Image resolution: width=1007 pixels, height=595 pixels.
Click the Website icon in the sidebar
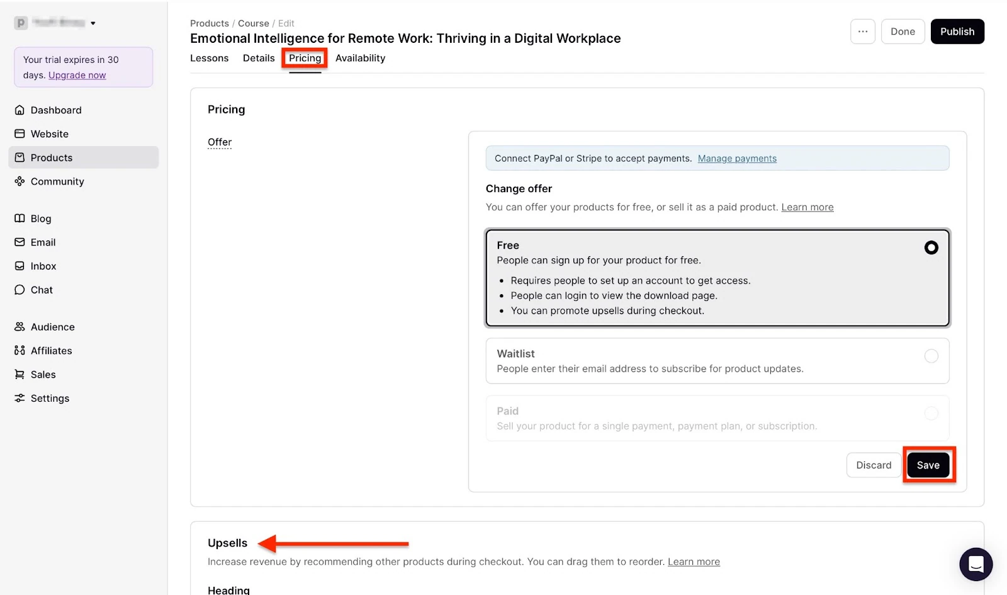20,134
